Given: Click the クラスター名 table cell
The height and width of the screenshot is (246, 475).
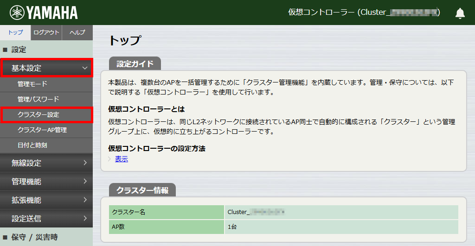Looking at the screenshot, I should pyautogui.click(x=167, y=212).
